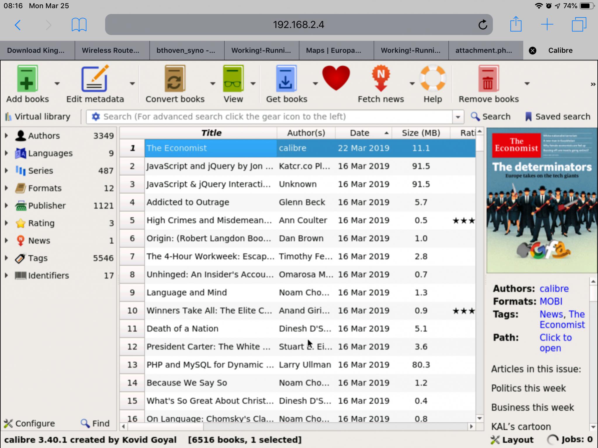The image size is (598, 448).
Task: Click The Economist cover thumbnail
Action: pos(542,200)
